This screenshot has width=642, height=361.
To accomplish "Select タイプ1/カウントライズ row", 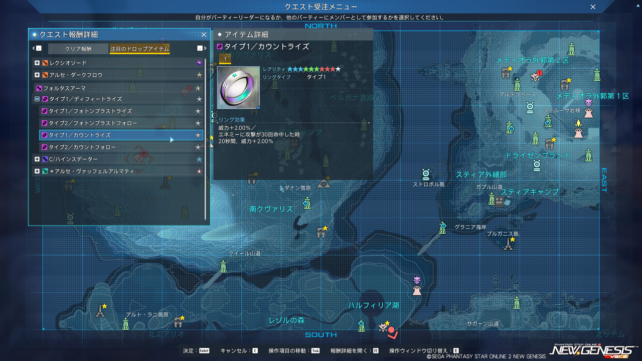I will [x=121, y=135].
